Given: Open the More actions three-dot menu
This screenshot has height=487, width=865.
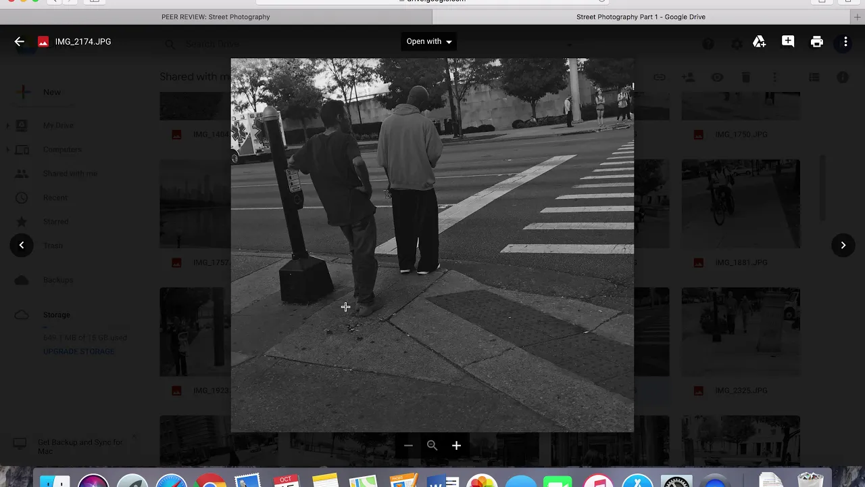Looking at the screenshot, I should pyautogui.click(x=845, y=42).
